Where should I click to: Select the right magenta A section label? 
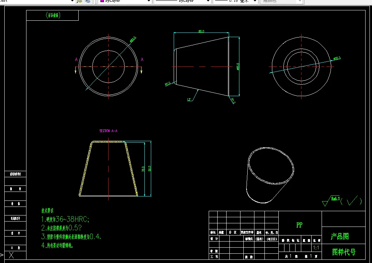click(142, 60)
